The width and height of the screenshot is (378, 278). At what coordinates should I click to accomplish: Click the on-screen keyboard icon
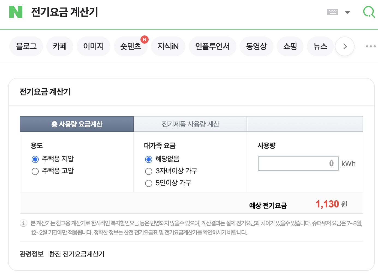332,12
